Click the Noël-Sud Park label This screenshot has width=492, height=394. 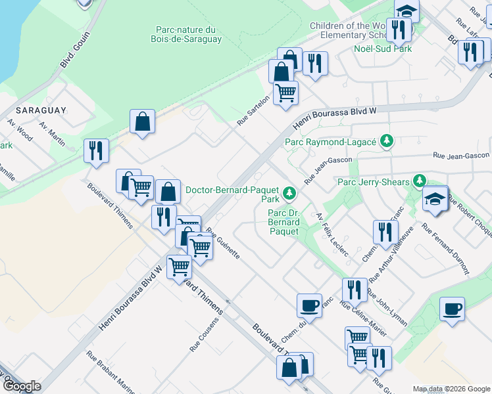383,49
